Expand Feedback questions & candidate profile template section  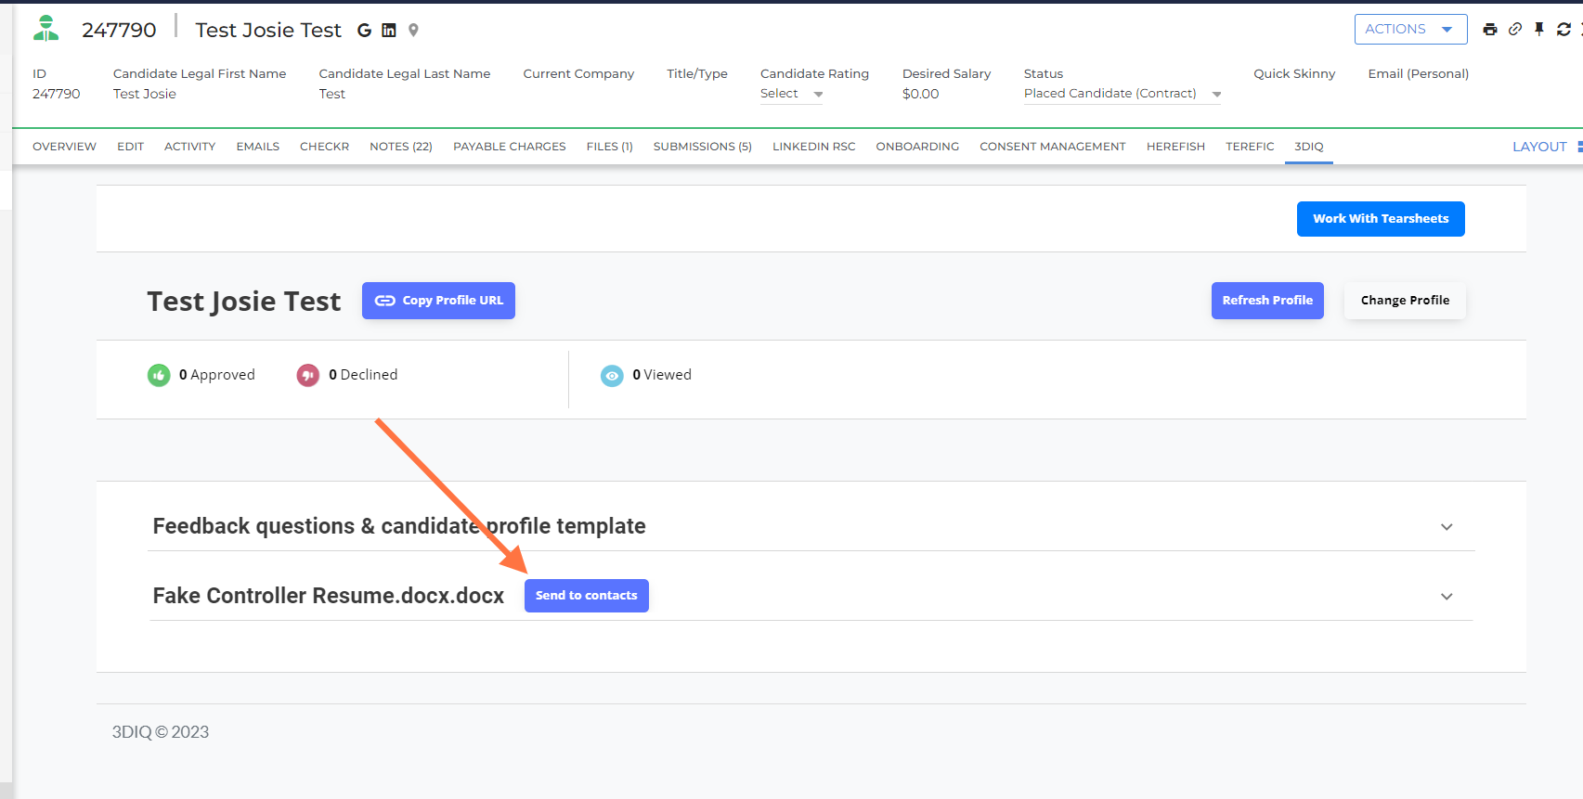pos(1447,527)
